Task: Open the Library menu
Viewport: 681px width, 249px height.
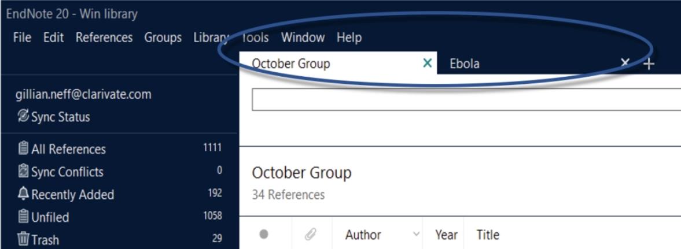Action: pyautogui.click(x=211, y=38)
